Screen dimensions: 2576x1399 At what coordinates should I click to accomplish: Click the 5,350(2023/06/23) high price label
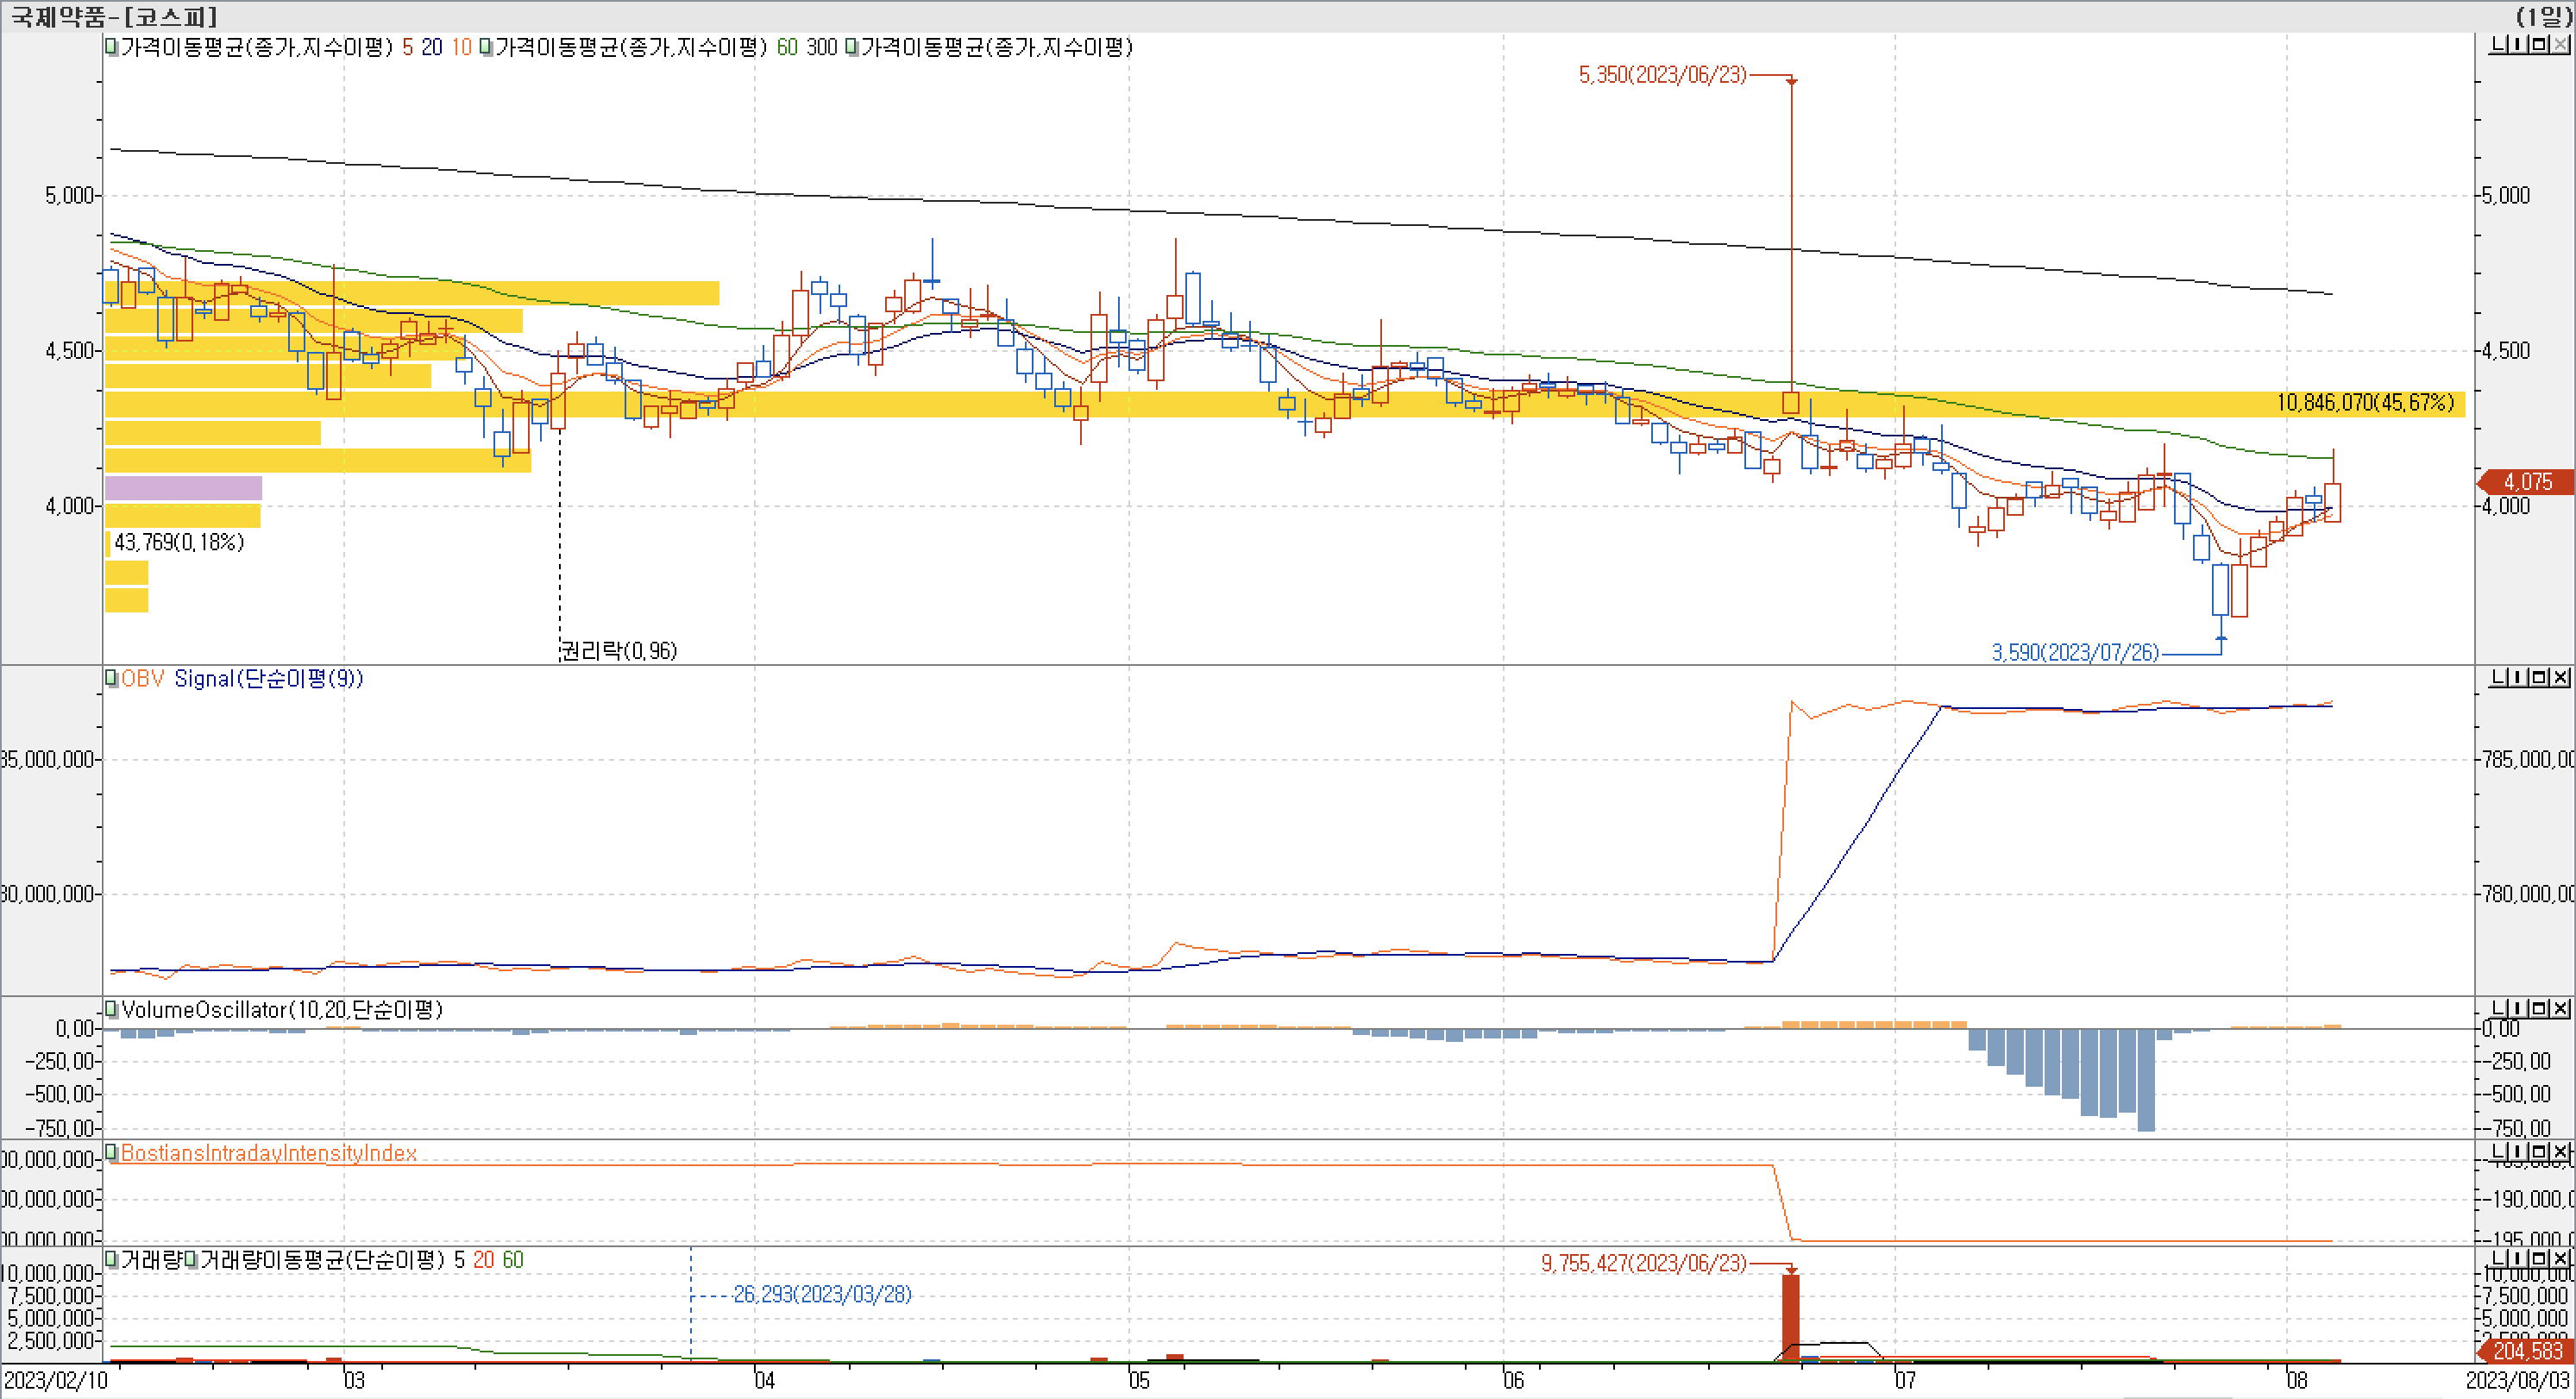[x=1662, y=75]
